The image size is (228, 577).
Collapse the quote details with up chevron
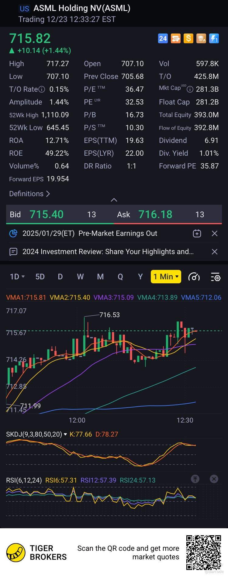pos(114,200)
